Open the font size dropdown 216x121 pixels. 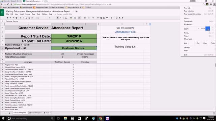[x=51, y=18]
